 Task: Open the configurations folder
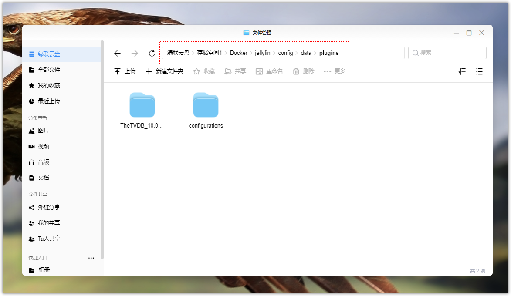[x=206, y=105]
